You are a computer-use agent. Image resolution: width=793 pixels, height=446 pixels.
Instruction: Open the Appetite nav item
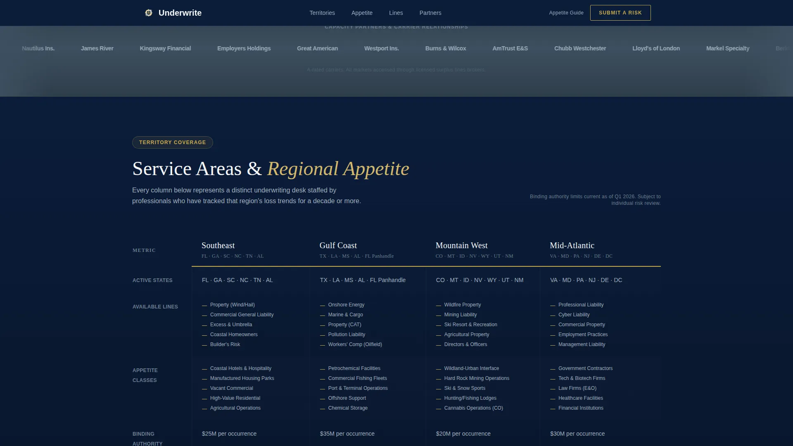(362, 13)
